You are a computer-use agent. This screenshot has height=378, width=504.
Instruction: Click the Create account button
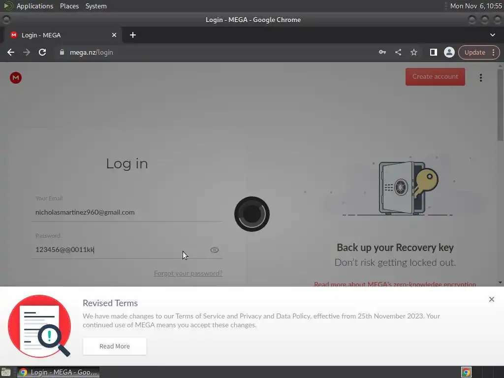tap(435, 76)
